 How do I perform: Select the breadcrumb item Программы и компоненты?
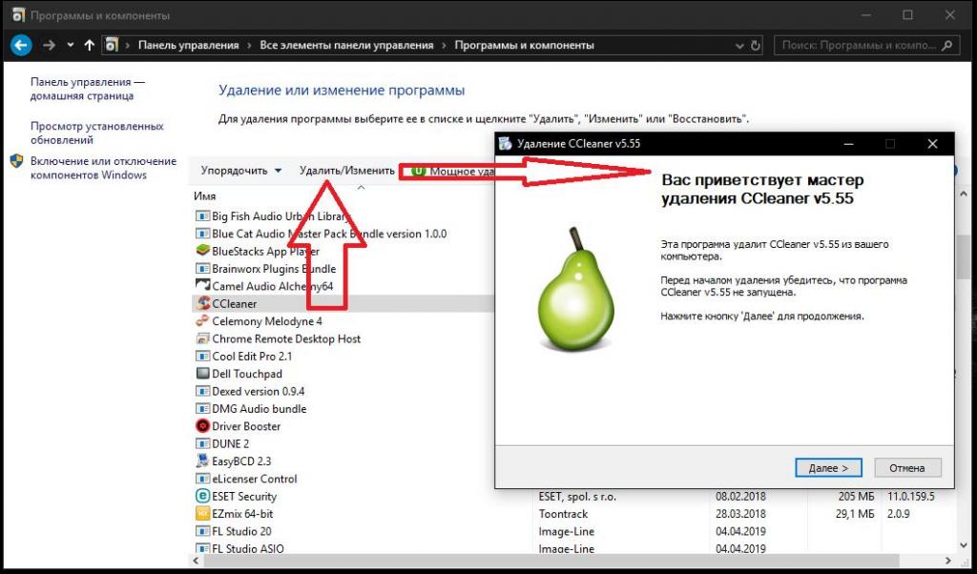[x=524, y=45]
